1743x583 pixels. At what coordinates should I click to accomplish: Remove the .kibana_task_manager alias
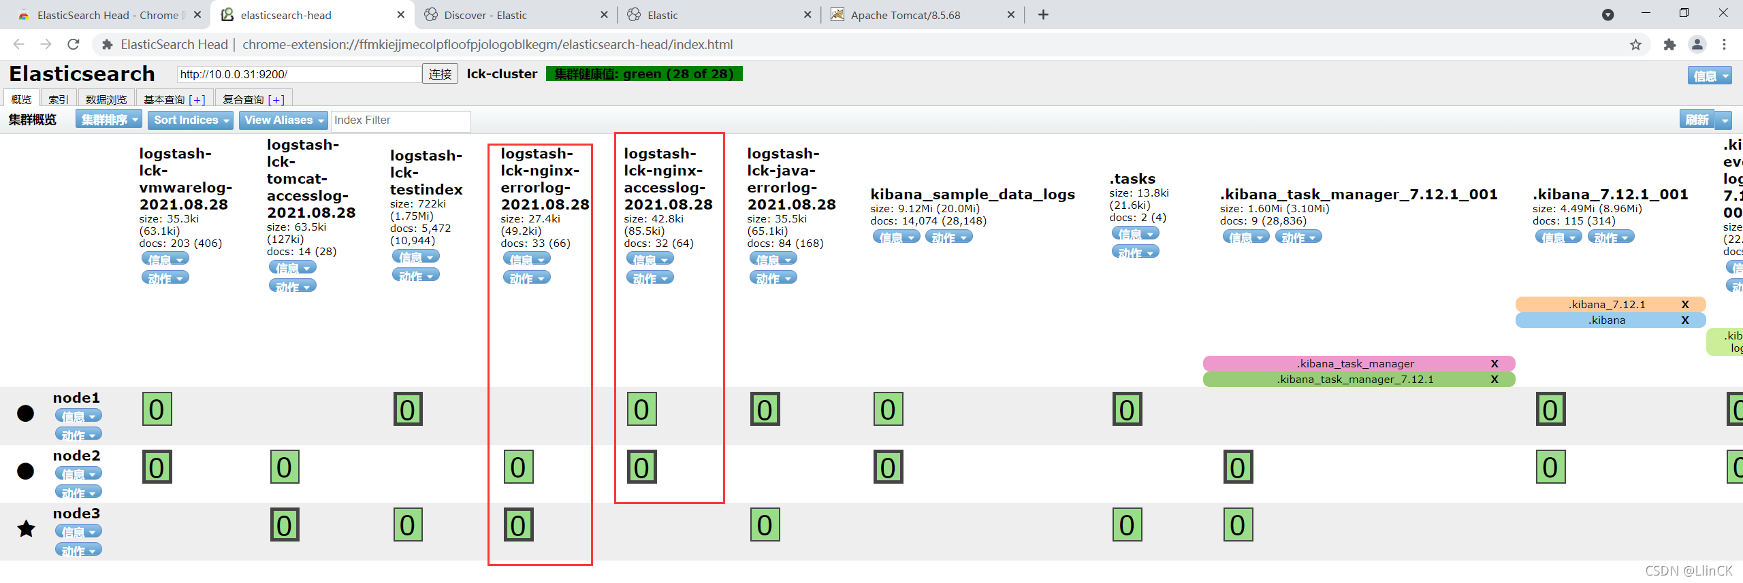1494,363
